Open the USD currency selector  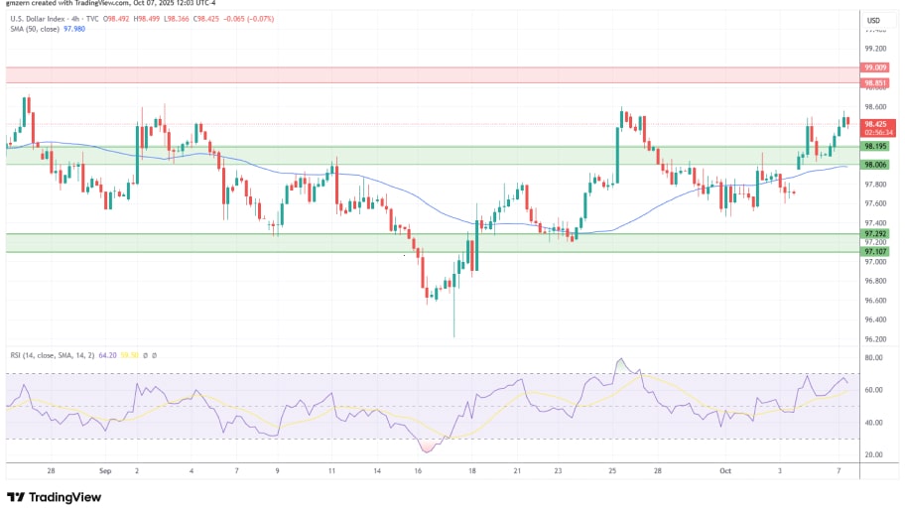coord(874,20)
